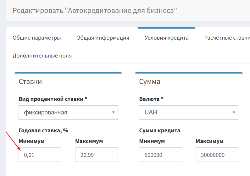Click the Годовая ставка, % label
This screenshot has width=250, height=176.
[x=43, y=130]
